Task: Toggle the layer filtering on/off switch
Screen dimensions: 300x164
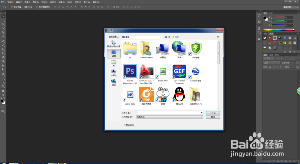Action: click(298, 59)
